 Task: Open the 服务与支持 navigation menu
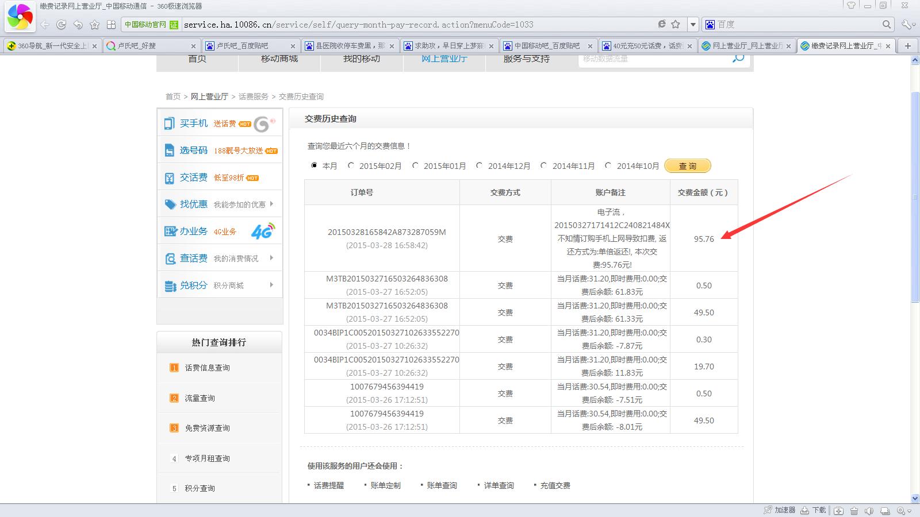526,59
